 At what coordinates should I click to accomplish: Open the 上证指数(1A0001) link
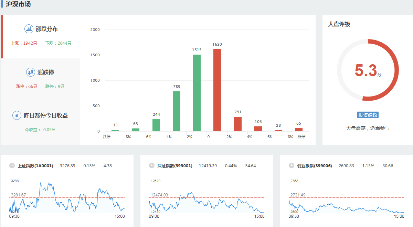35,166
